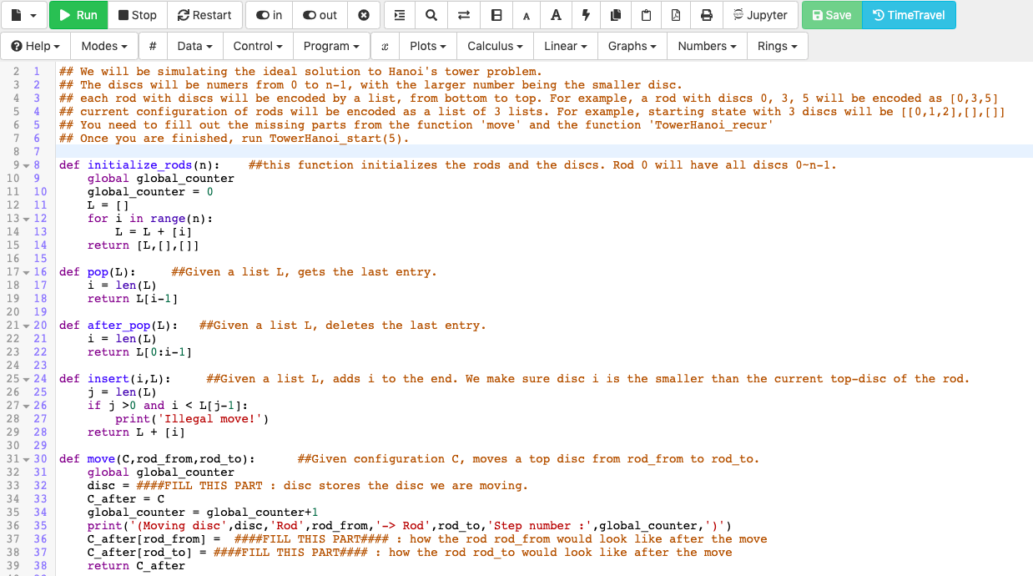The image size is (1033, 576).
Task: Click the copy cells icon
Action: (614, 15)
